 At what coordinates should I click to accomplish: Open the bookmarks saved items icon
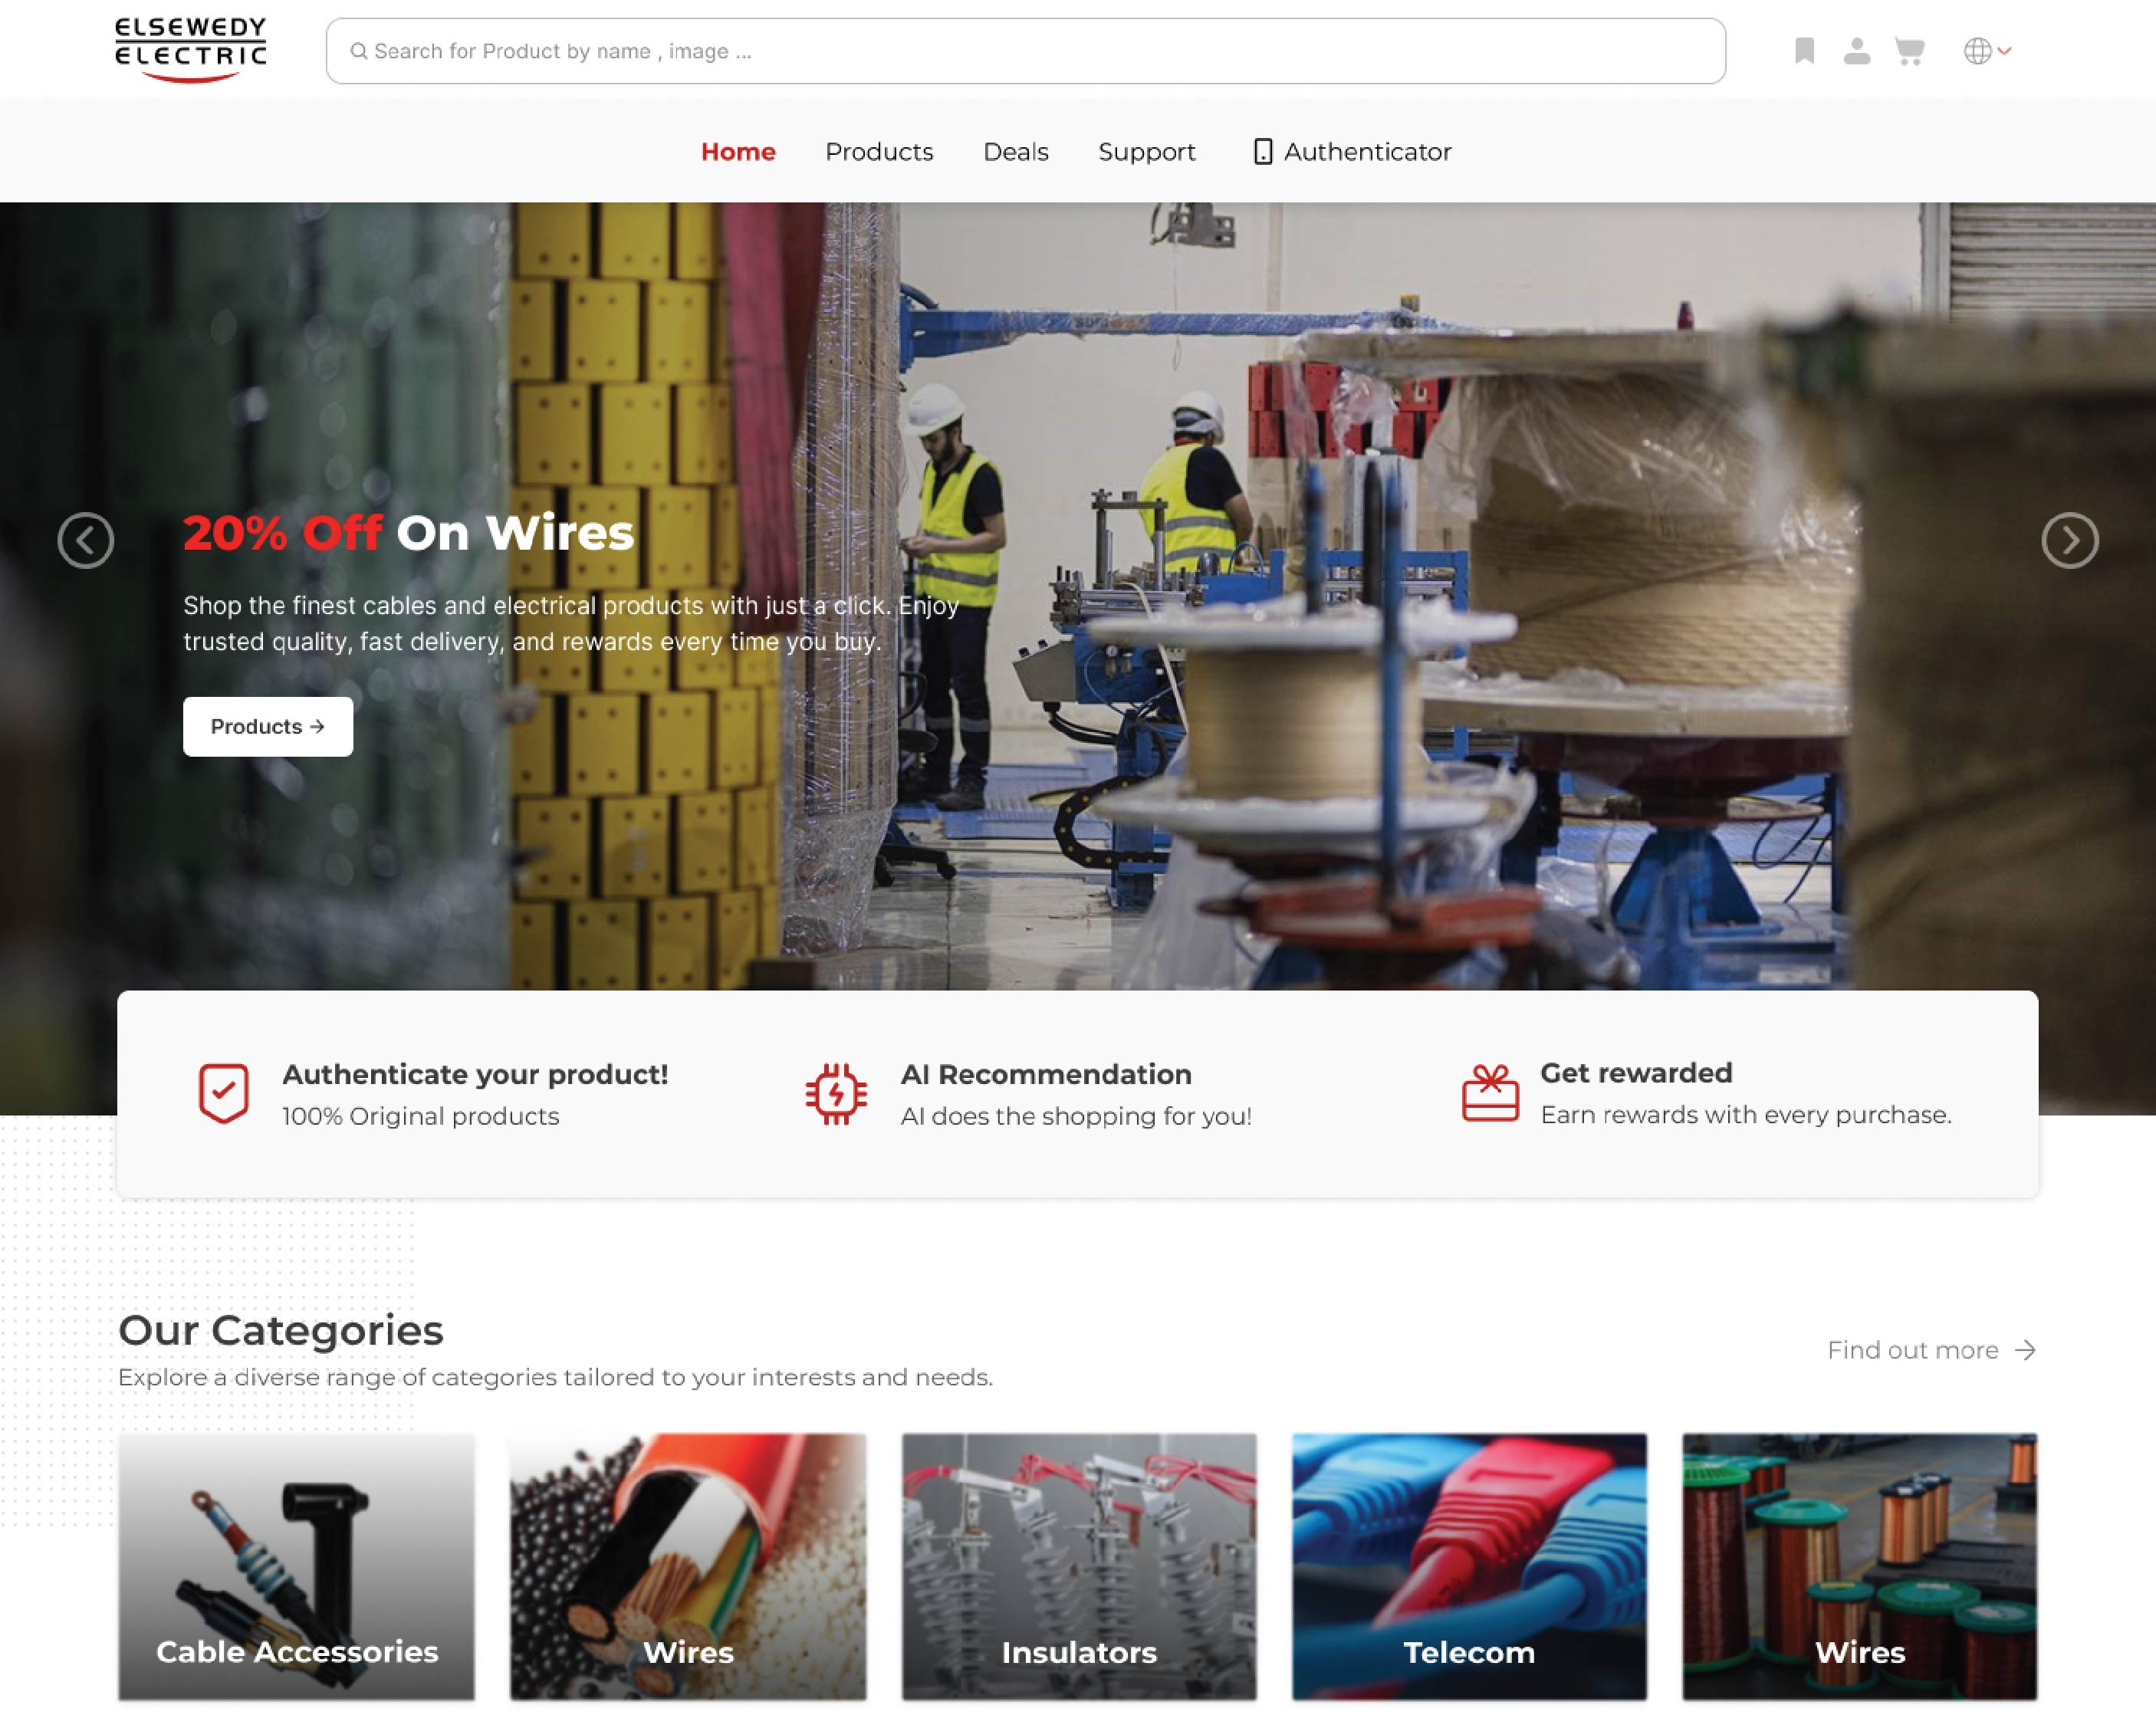pos(1804,51)
